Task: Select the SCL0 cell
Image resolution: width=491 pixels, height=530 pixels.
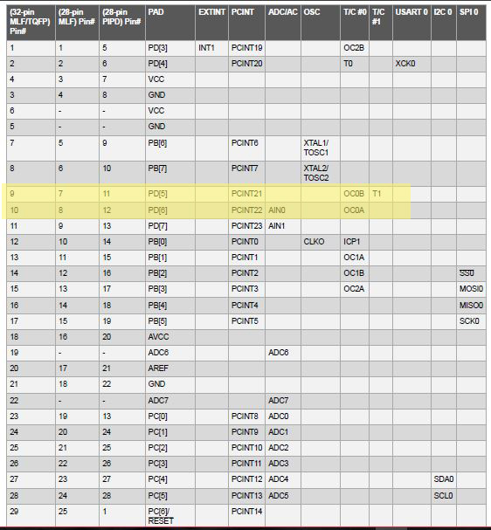Action: 443,496
